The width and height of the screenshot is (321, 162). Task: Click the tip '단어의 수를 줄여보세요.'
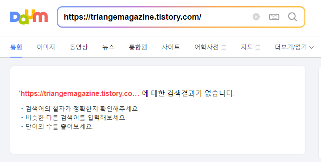(59, 127)
